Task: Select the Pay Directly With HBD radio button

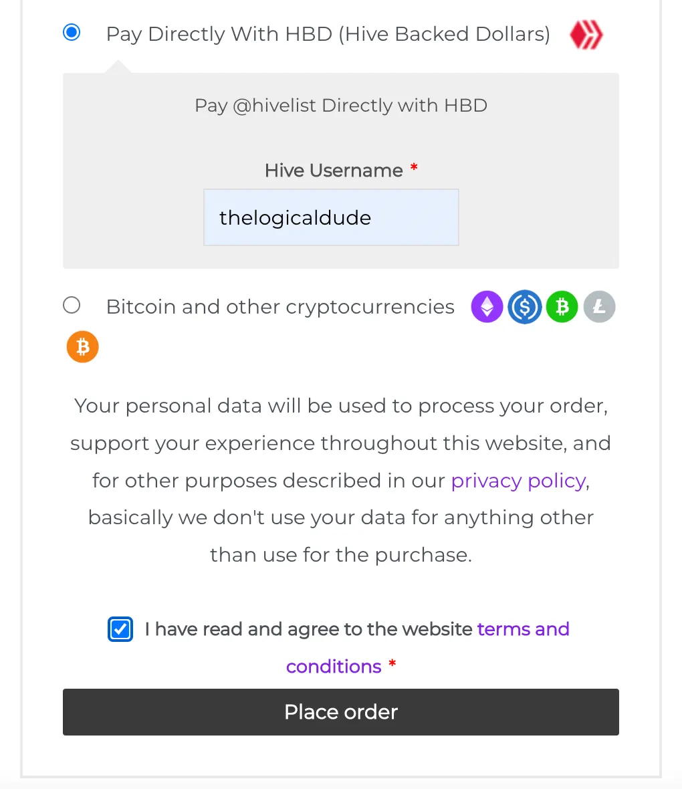Action: (72, 32)
